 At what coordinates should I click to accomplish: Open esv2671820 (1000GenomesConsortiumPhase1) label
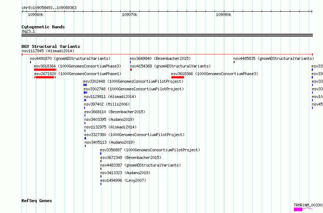click(78, 74)
